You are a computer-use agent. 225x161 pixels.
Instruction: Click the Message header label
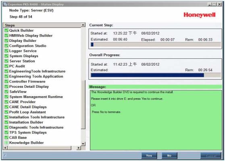tap(98, 87)
